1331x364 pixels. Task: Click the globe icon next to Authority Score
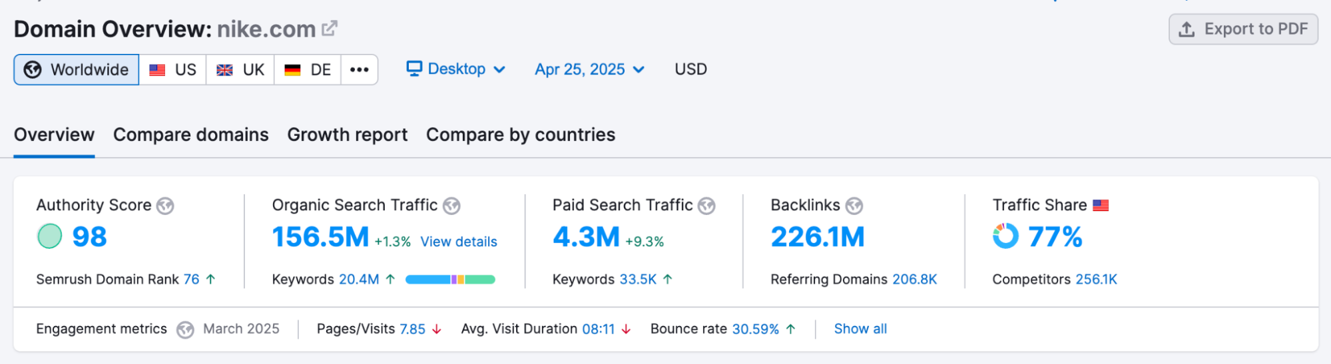(x=165, y=206)
